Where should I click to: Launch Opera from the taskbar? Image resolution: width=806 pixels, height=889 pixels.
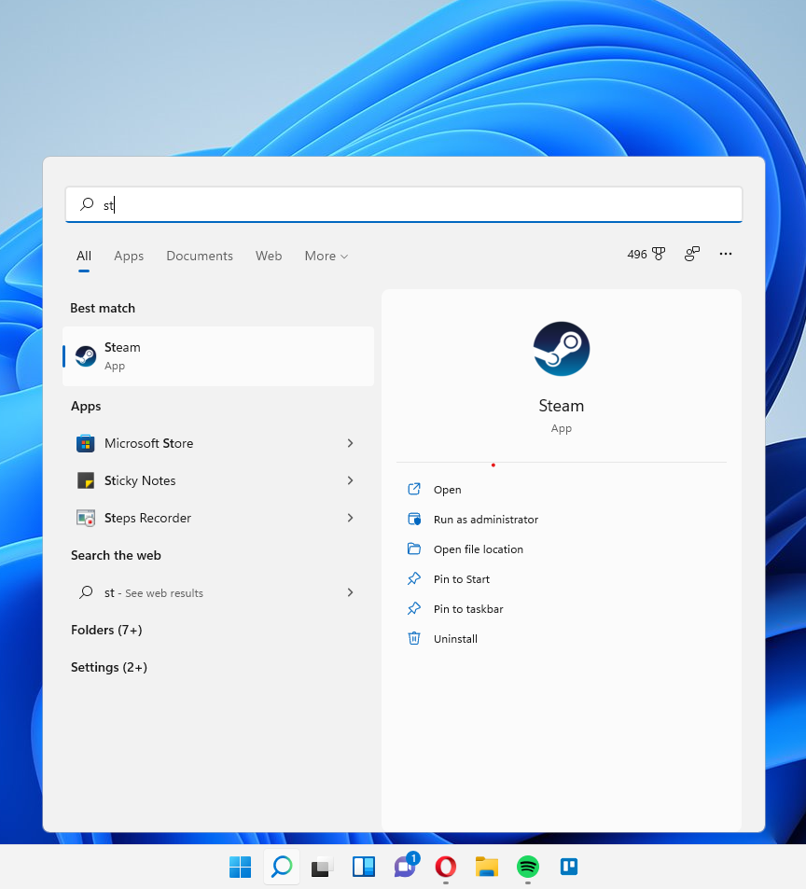click(x=445, y=867)
